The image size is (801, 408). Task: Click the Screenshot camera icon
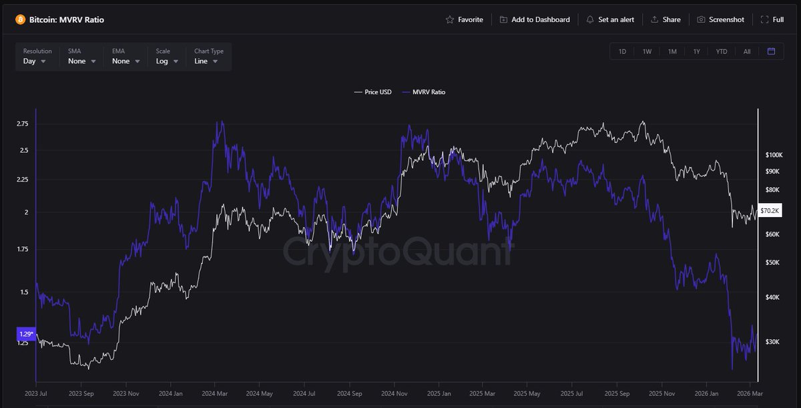tap(701, 20)
